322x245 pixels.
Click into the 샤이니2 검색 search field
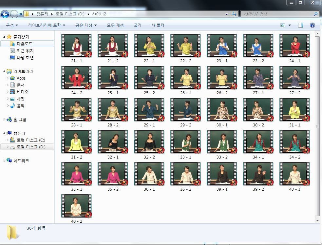(x=277, y=14)
